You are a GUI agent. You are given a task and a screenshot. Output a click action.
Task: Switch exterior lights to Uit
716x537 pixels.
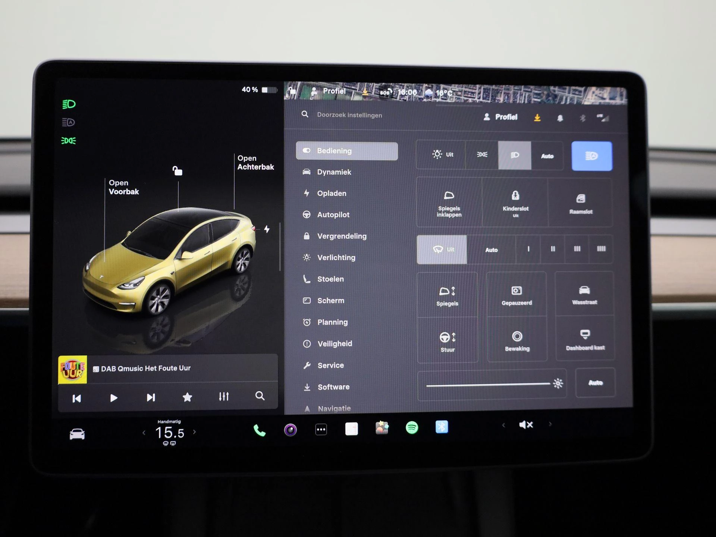pyautogui.click(x=442, y=154)
